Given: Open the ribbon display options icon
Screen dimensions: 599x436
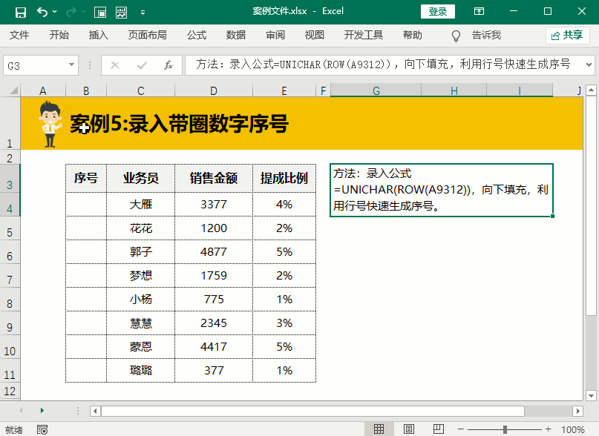Looking at the screenshot, I should coord(479,12).
